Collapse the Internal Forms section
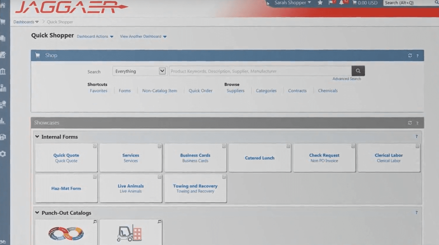This screenshot has height=245, width=439. [x=37, y=137]
